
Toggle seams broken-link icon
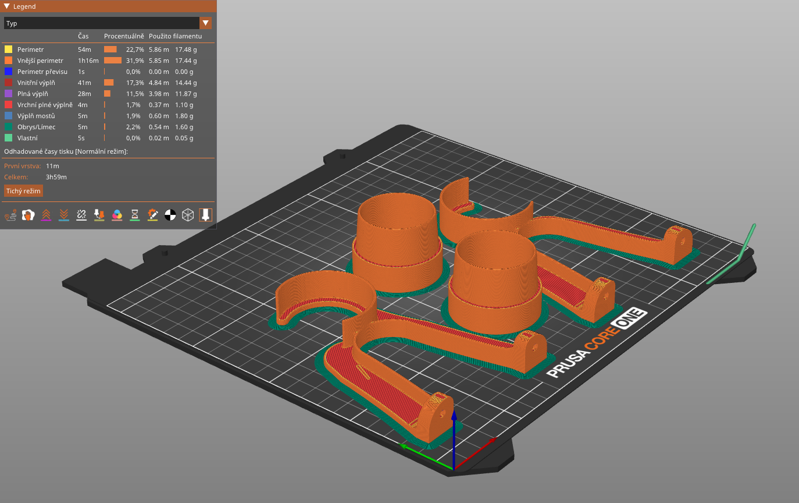click(81, 215)
